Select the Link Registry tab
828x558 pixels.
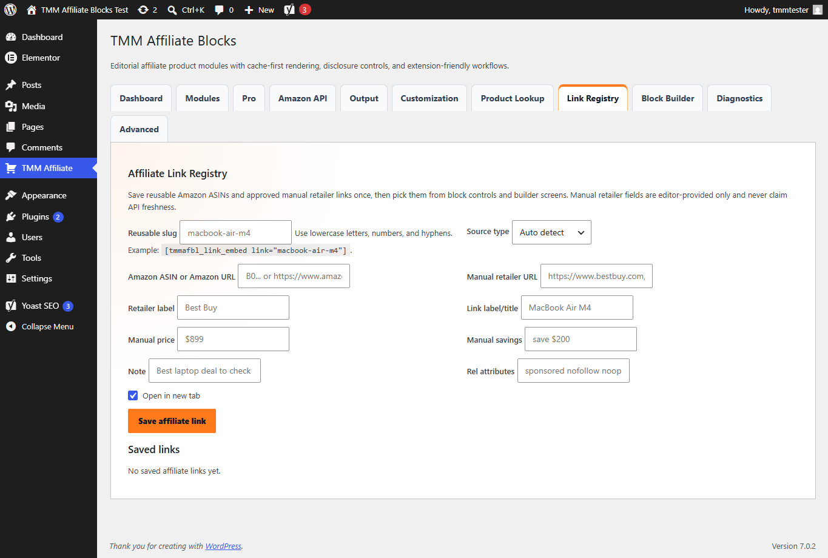[x=593, y=98]
